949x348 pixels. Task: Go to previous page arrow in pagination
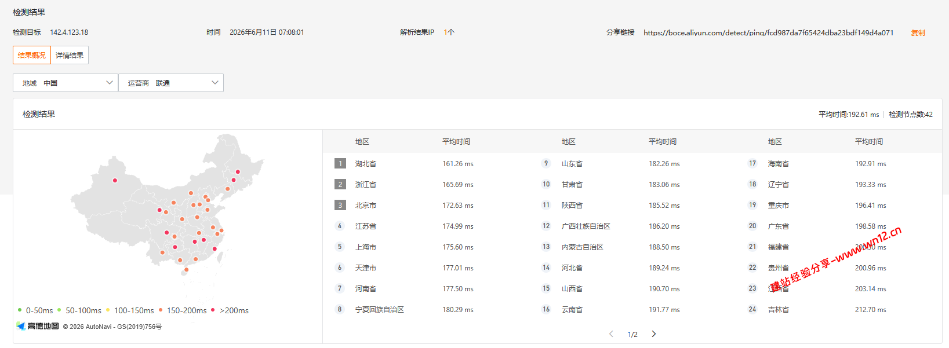coord(611,334)
